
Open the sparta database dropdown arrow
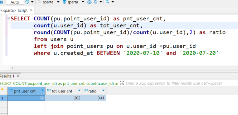tap(83, 2)
